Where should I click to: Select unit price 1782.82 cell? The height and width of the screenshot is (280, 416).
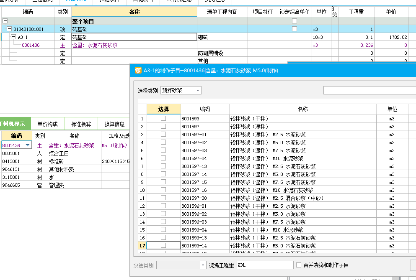[x=391, y=37]
